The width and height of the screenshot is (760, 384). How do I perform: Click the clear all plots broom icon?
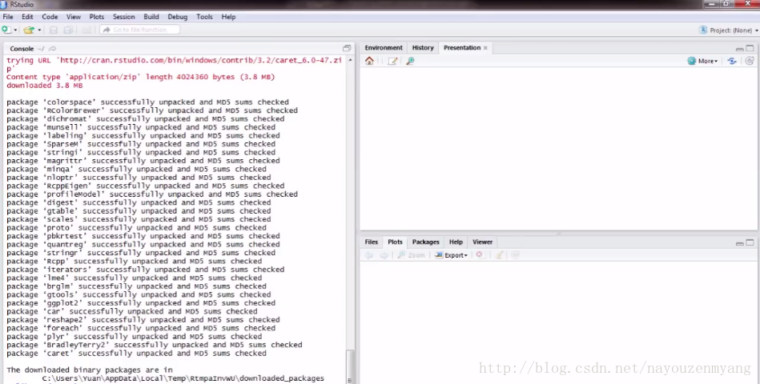tap(499, 255)
